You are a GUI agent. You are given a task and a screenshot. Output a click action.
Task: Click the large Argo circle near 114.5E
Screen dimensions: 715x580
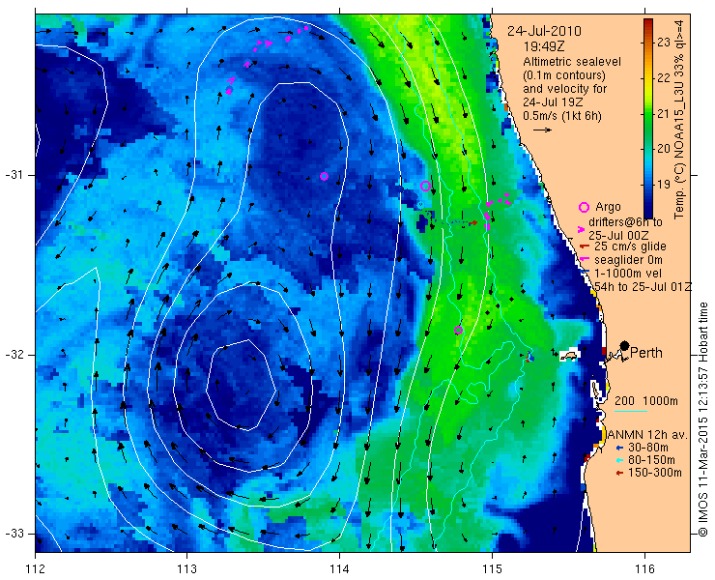[425, 186]
